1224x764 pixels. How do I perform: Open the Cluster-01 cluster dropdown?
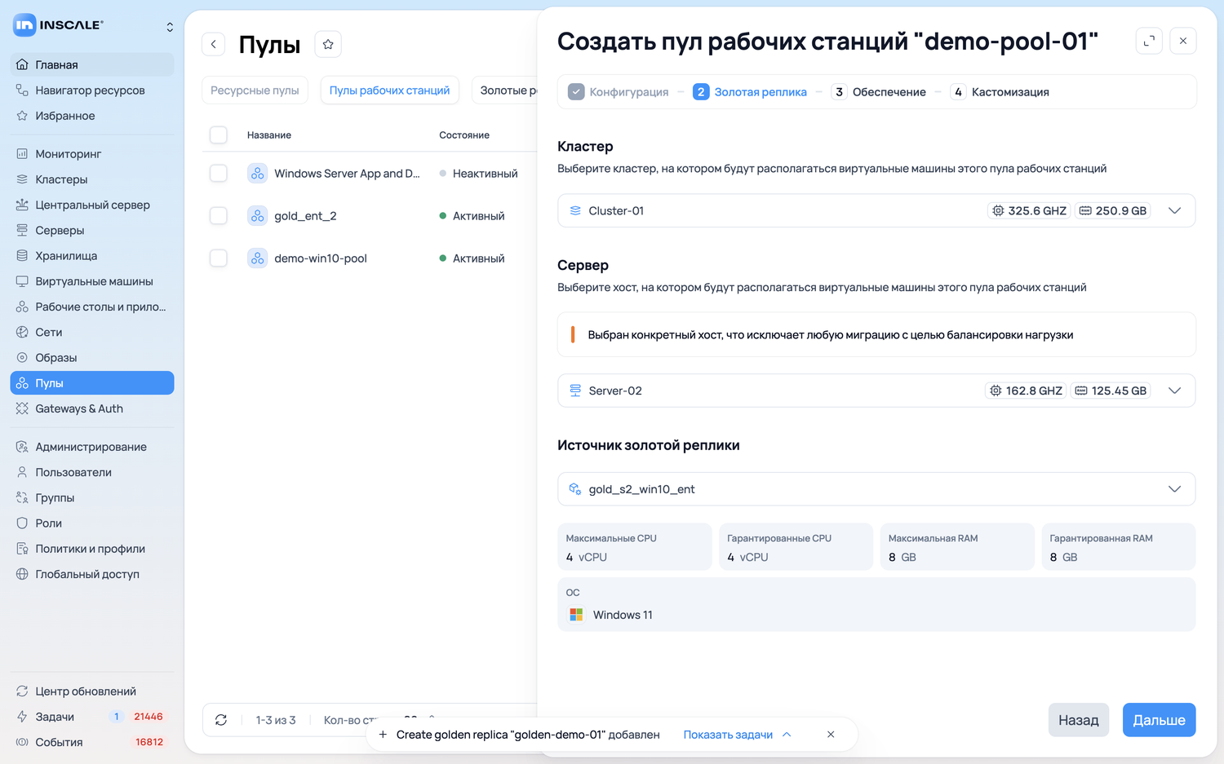click(876, 210)
